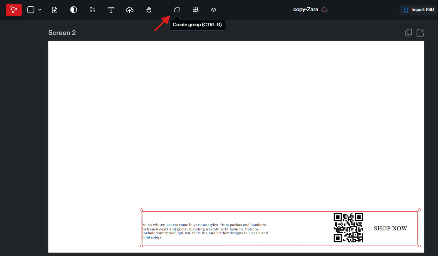This screenshot has height=256, width=438.
Task: Open the layers stack icon
Action: 214,10
